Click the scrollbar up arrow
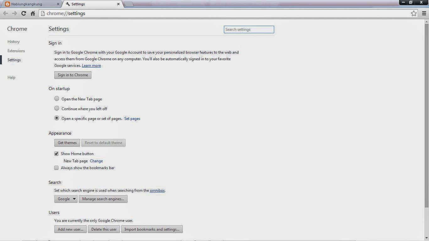The image size is (429, 241). tap(426, 21)
